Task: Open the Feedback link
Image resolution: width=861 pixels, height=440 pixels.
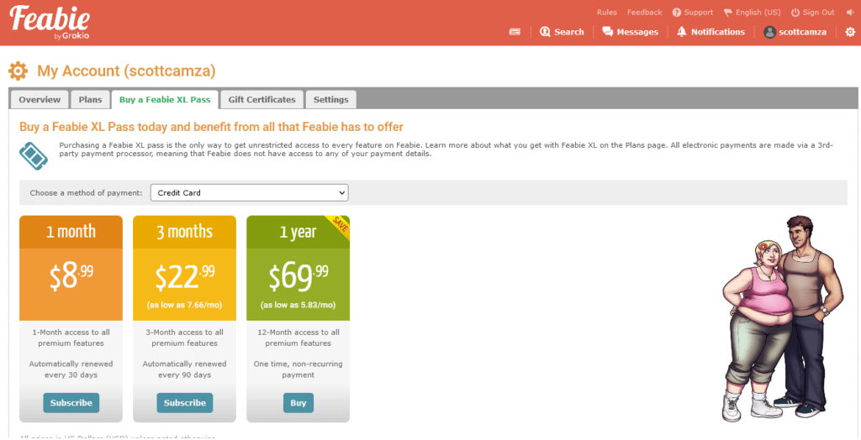Action: pyautogui.click(x=645, y=12)
